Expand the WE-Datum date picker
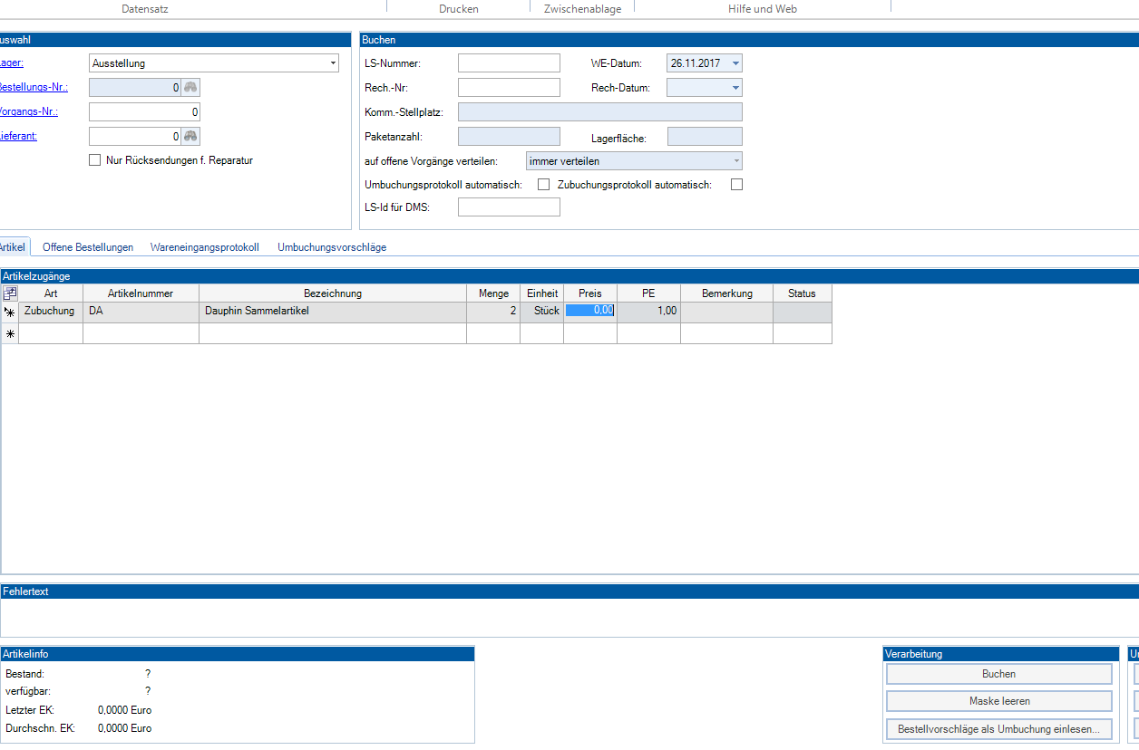 tap(735, 63)
